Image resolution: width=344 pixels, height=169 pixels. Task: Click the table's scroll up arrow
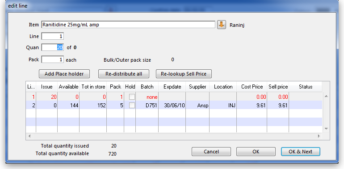pos(326,96)
